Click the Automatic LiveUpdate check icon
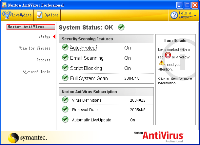 (x=65, y=119)
